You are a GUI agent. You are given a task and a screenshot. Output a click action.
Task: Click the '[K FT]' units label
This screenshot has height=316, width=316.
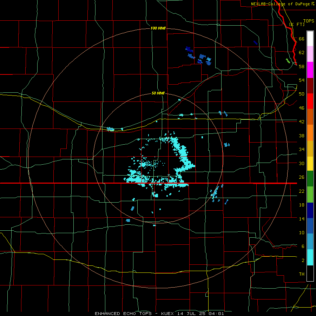point(297,24)
